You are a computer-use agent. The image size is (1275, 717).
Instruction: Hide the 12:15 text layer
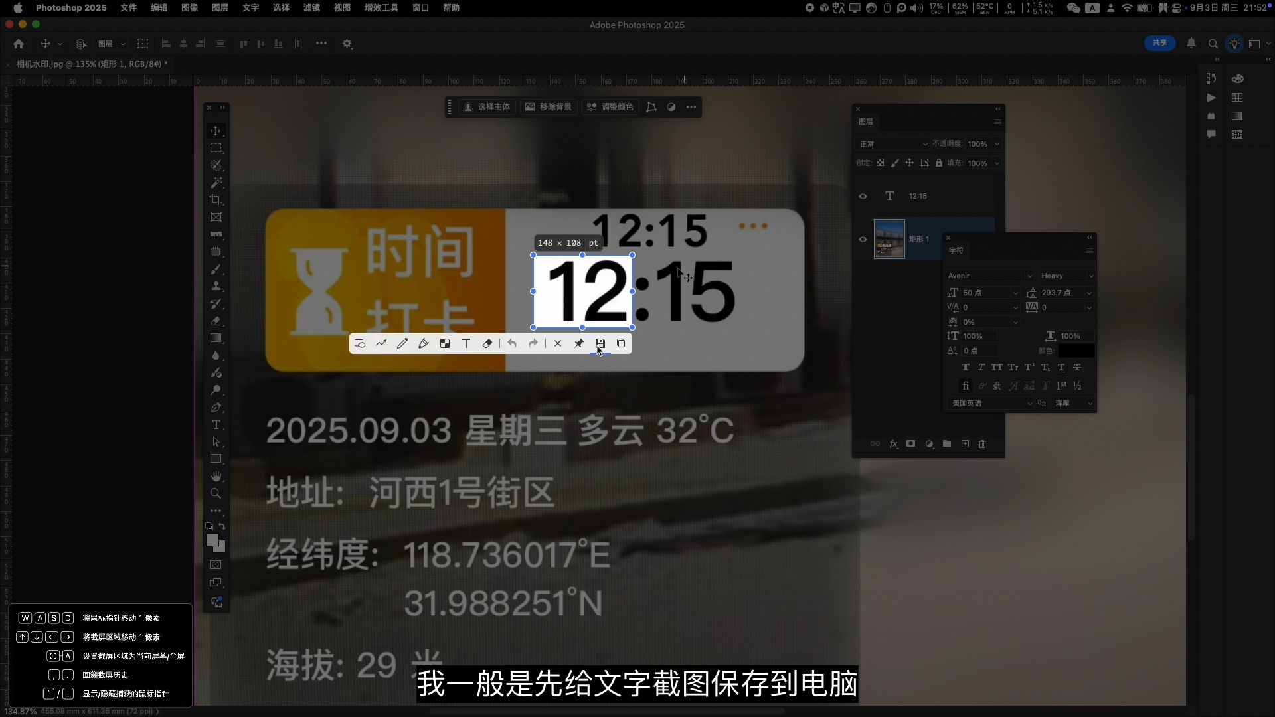point(863,196)
